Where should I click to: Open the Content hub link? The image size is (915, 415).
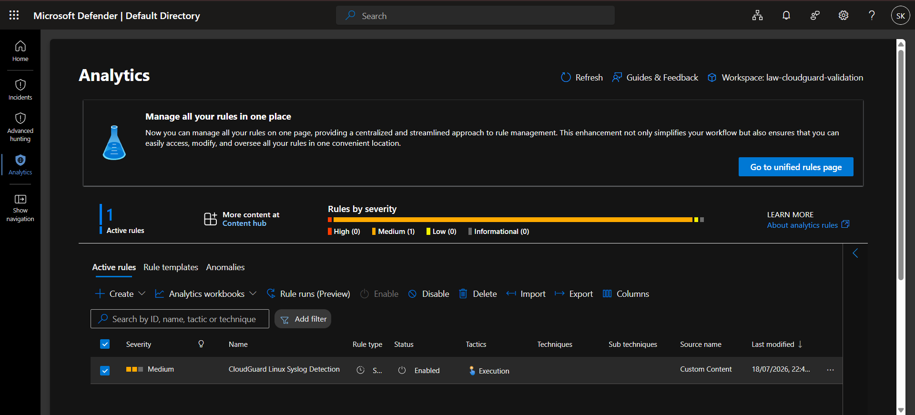[x=244, y=223]
